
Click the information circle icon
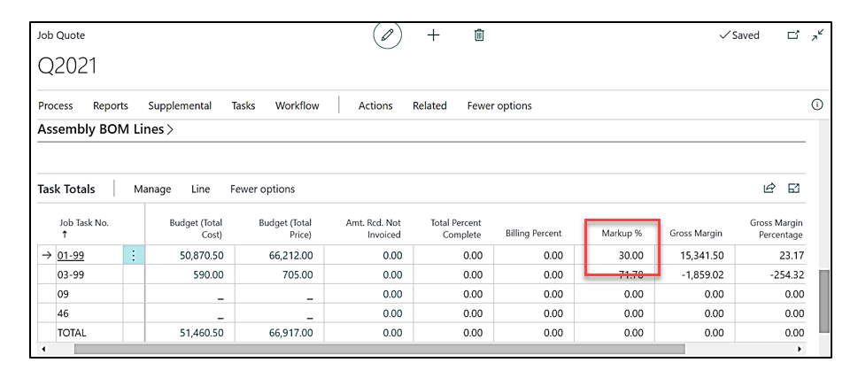(x=817, y=104)
